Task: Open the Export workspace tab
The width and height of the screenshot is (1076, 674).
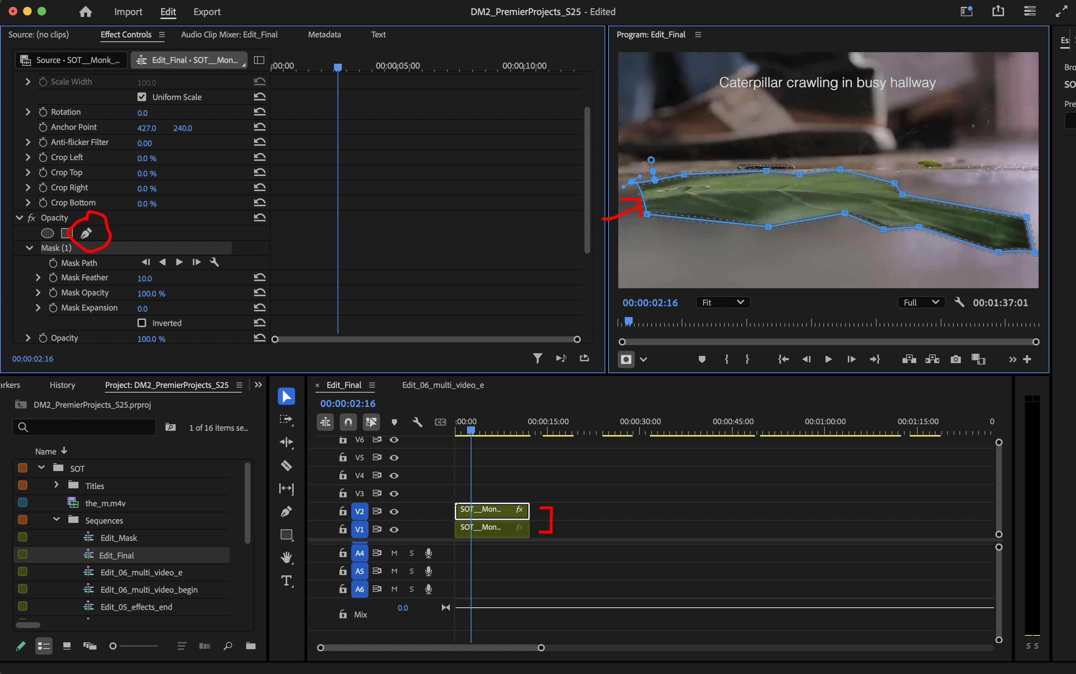Action: point(207,12)
